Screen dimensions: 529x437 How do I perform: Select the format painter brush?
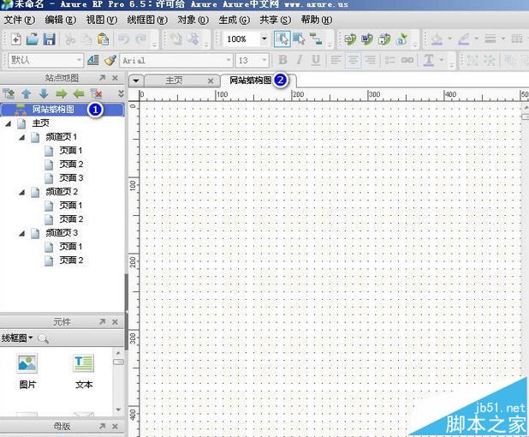(110, 60)
